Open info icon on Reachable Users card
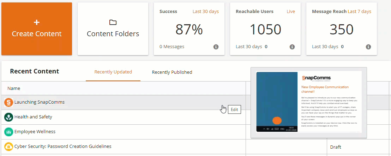This screenshot has width=391, height=156. click(292, 47)
